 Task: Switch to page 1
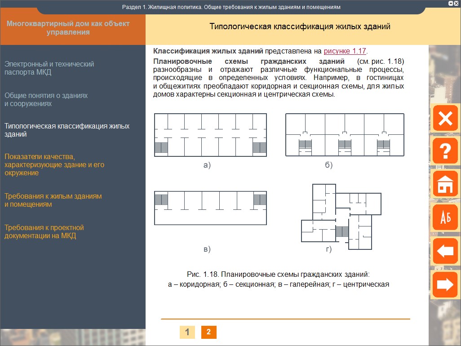(187, 332)
